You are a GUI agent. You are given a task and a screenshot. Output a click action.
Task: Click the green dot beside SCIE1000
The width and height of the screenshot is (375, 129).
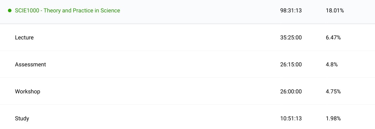(10, 10)
